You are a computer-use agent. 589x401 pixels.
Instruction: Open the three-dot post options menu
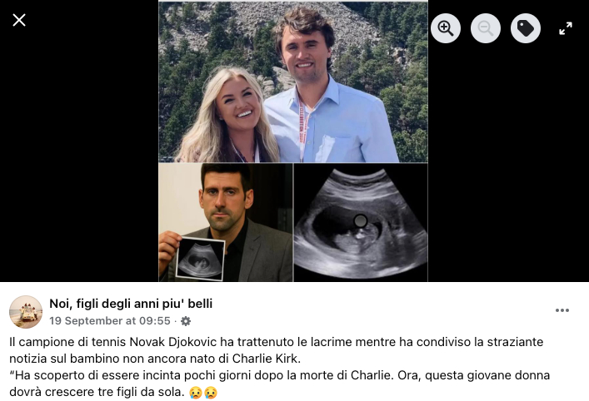coord(562,310)
